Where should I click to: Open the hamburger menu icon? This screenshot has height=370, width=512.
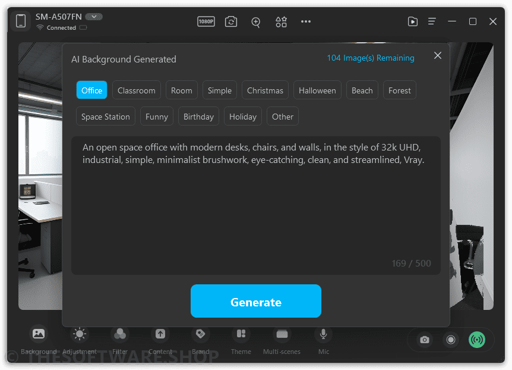432,21
